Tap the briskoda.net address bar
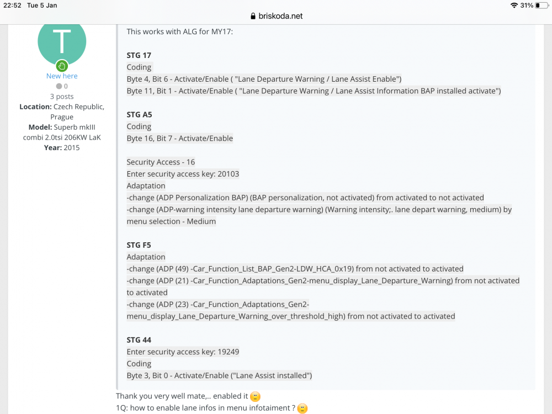Viewport: 552px width, 414px height. pos(277,16)
